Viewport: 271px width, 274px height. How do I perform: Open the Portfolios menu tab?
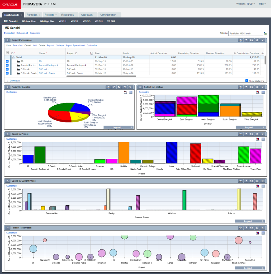(33, 15)
